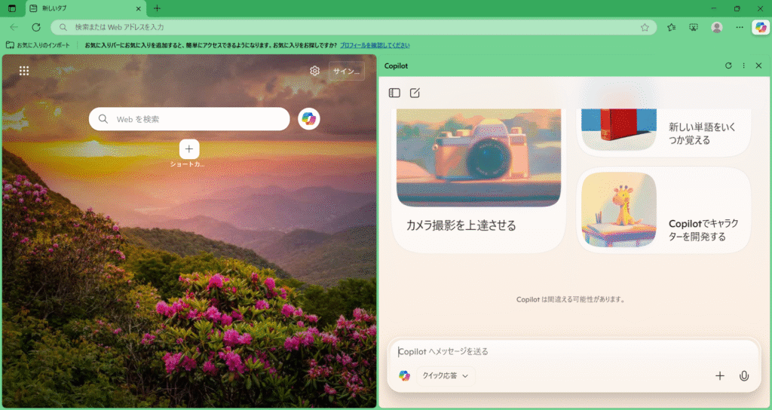Screen dimensions: 772x410
Task: Open the apps grid launcher icon
Action: tap(24, 71)
